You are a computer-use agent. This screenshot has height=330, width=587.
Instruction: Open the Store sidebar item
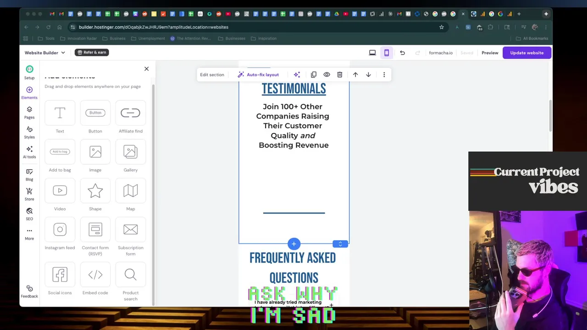coord(29,194)
